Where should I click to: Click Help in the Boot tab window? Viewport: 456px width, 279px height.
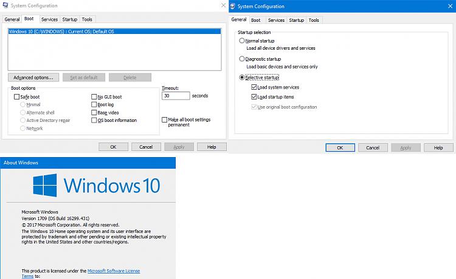coord(212,147)
